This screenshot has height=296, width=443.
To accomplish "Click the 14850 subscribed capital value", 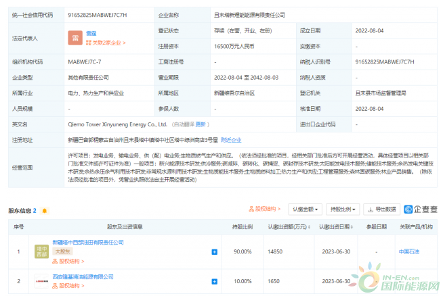I will pos(275,252).
